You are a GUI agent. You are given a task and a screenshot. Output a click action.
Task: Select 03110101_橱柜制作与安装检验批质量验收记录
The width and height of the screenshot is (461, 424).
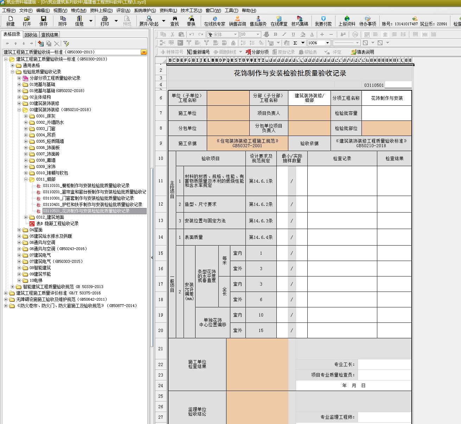(86, 185)
